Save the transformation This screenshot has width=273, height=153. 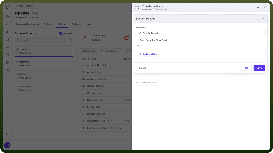259,68
